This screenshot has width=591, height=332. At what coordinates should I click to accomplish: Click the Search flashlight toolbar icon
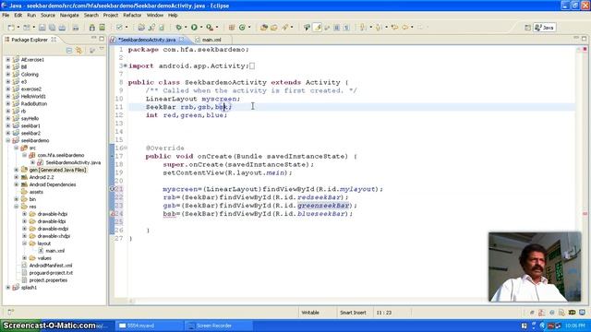tap(285, 28)
